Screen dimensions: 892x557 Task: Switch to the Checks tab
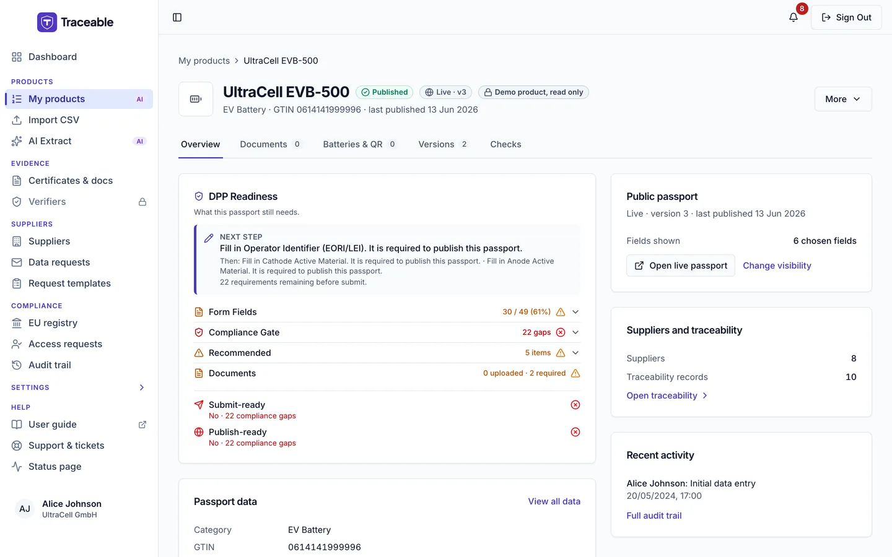(x=505, y=144)
